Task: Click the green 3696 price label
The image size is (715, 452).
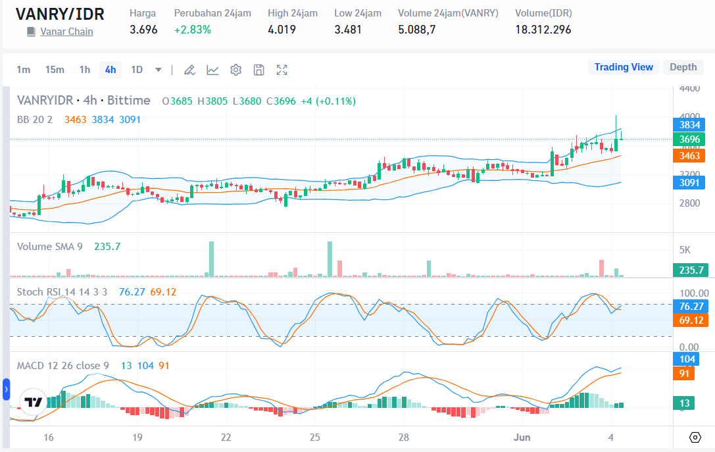Action: coord(691,139)
